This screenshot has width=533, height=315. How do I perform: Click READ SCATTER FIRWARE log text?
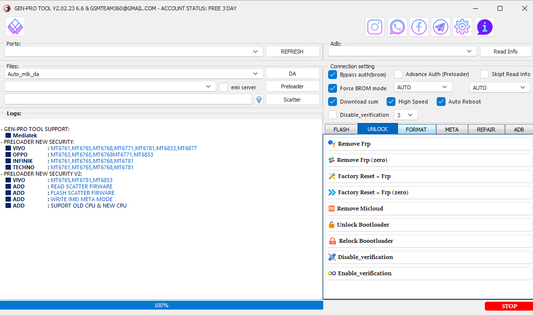click(x=82, y=186)
